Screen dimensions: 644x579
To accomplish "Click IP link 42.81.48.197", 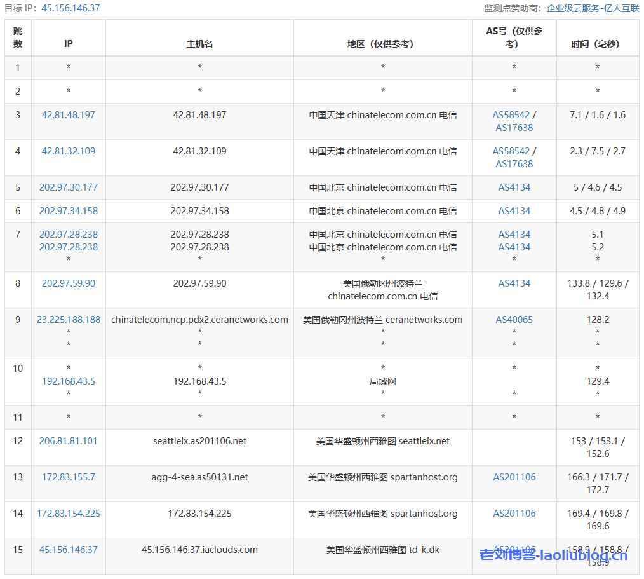I will (69, 115).
